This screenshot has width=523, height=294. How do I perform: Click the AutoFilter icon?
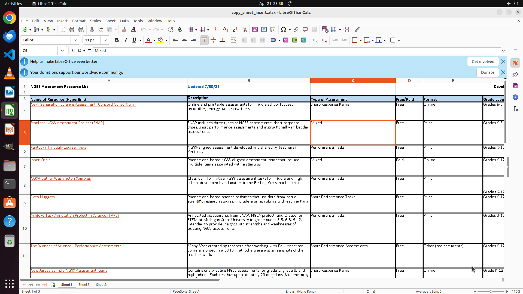click(x=244, y=29)
